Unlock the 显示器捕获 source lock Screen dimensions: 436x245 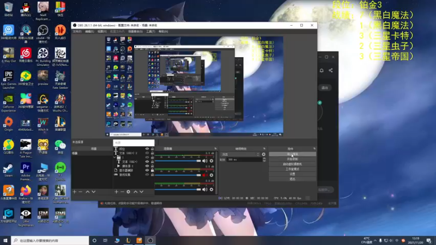point(153,170)
